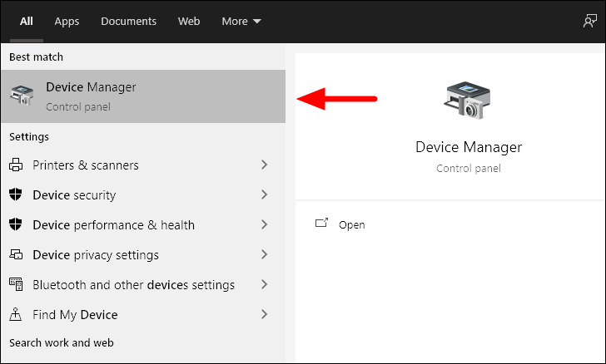Click the Device security shield icon
The width and height of the screenshot is (606, 364).
tap(15, 195)
